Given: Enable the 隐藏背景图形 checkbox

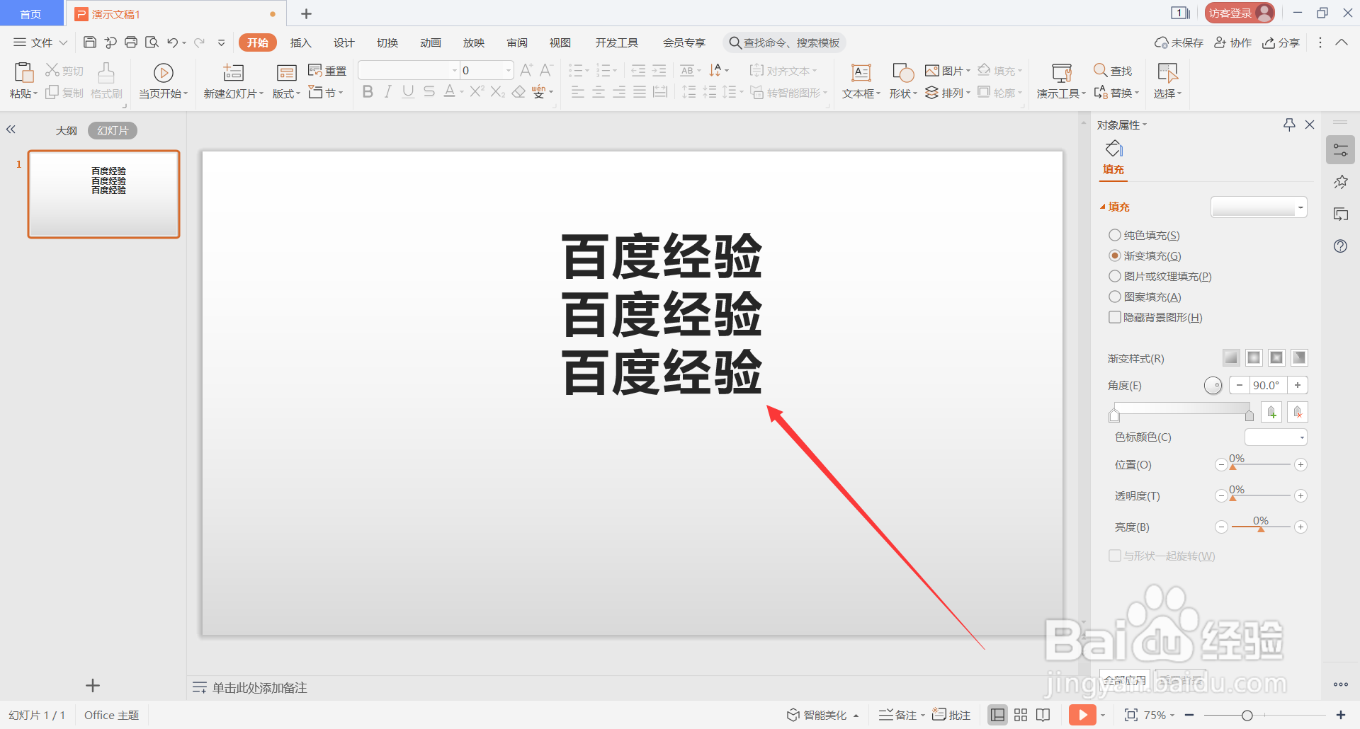Looking at the screenshot, I should [x=1113, y=317].
